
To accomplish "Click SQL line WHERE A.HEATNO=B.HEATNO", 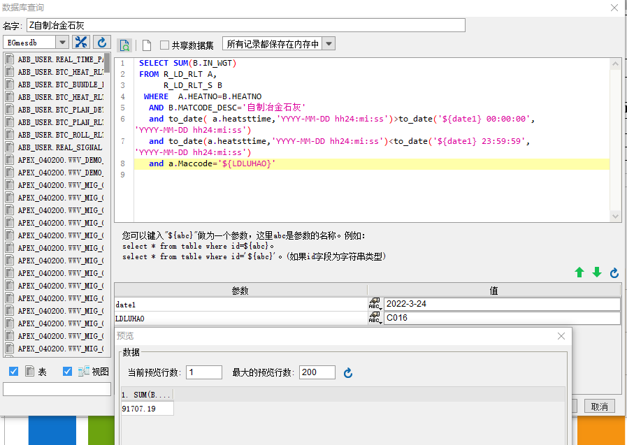I will [x=203, y=96].
